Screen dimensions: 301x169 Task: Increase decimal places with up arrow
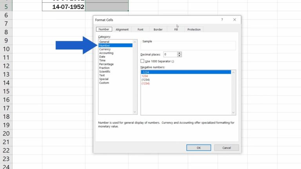coord(180,53)
